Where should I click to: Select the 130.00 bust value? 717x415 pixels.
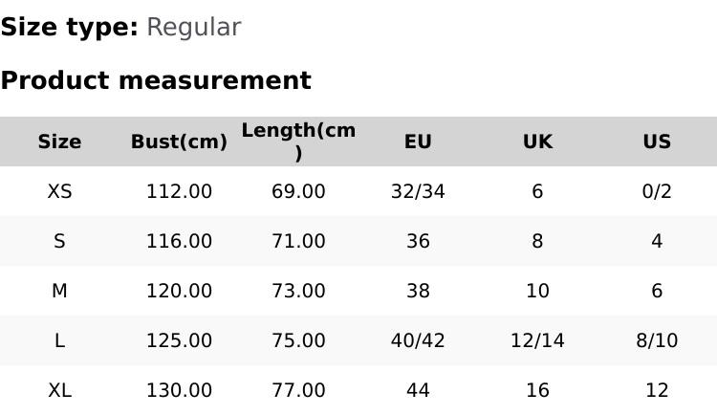click(x=179, y=390)
